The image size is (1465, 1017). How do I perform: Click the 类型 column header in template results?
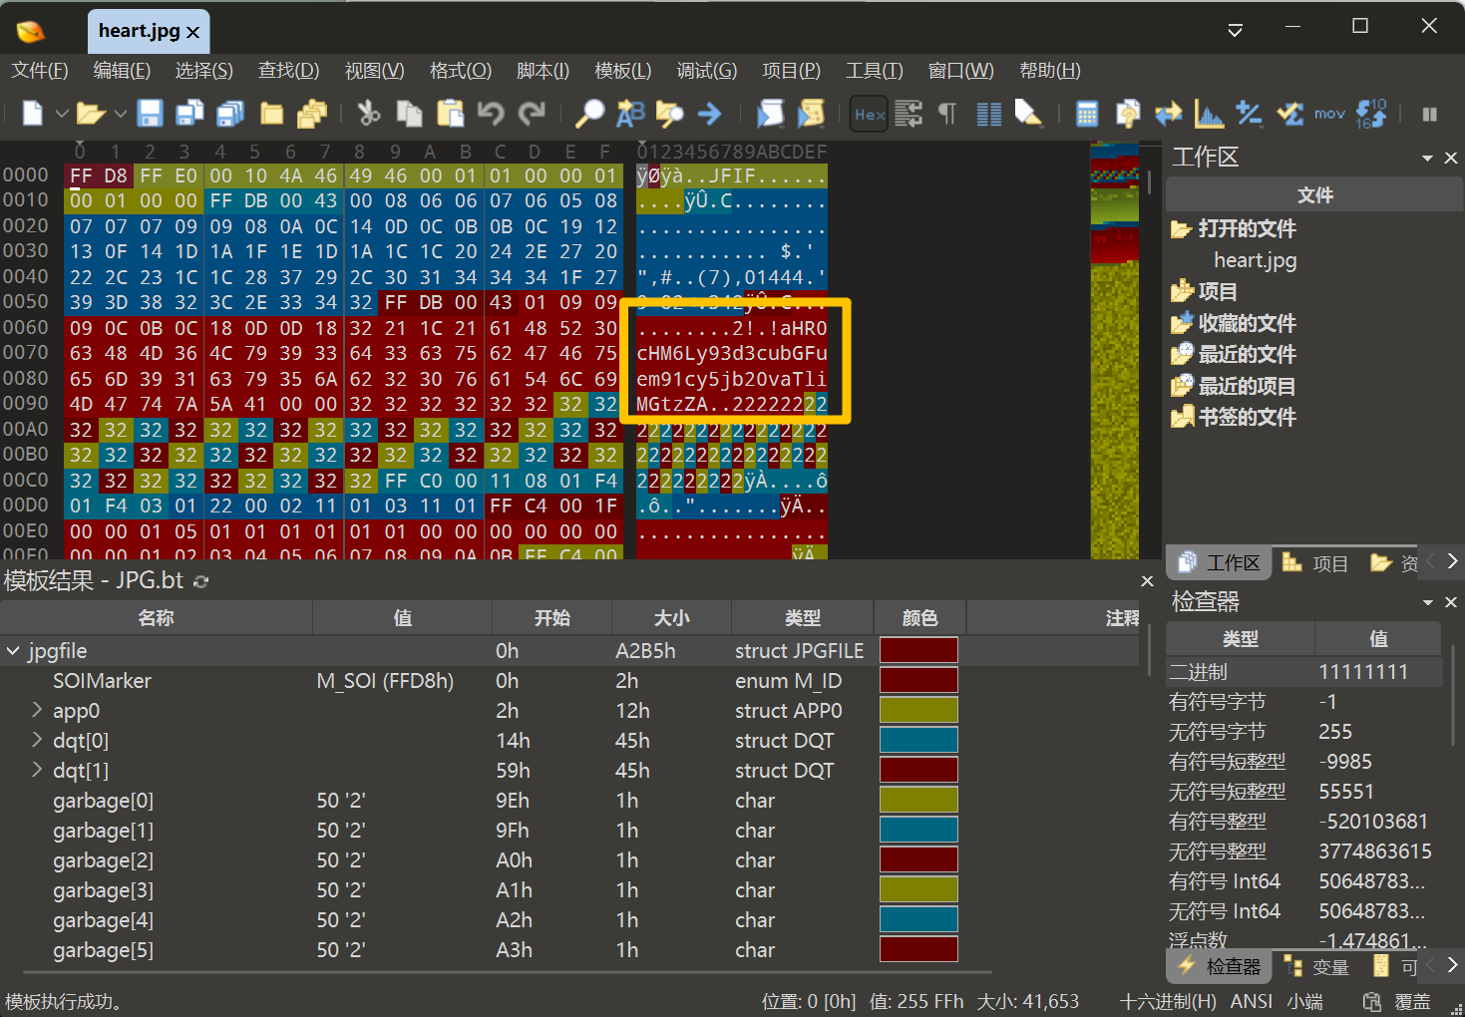[802, 618]
